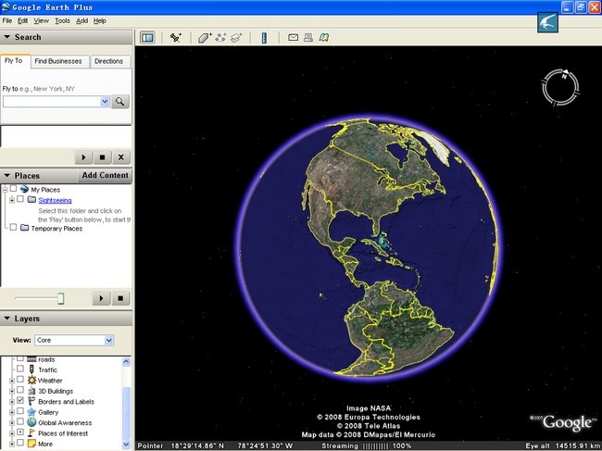Expand the Weather layer tree
The height and width of the screenshot is (451, 602).
[12, 381]
